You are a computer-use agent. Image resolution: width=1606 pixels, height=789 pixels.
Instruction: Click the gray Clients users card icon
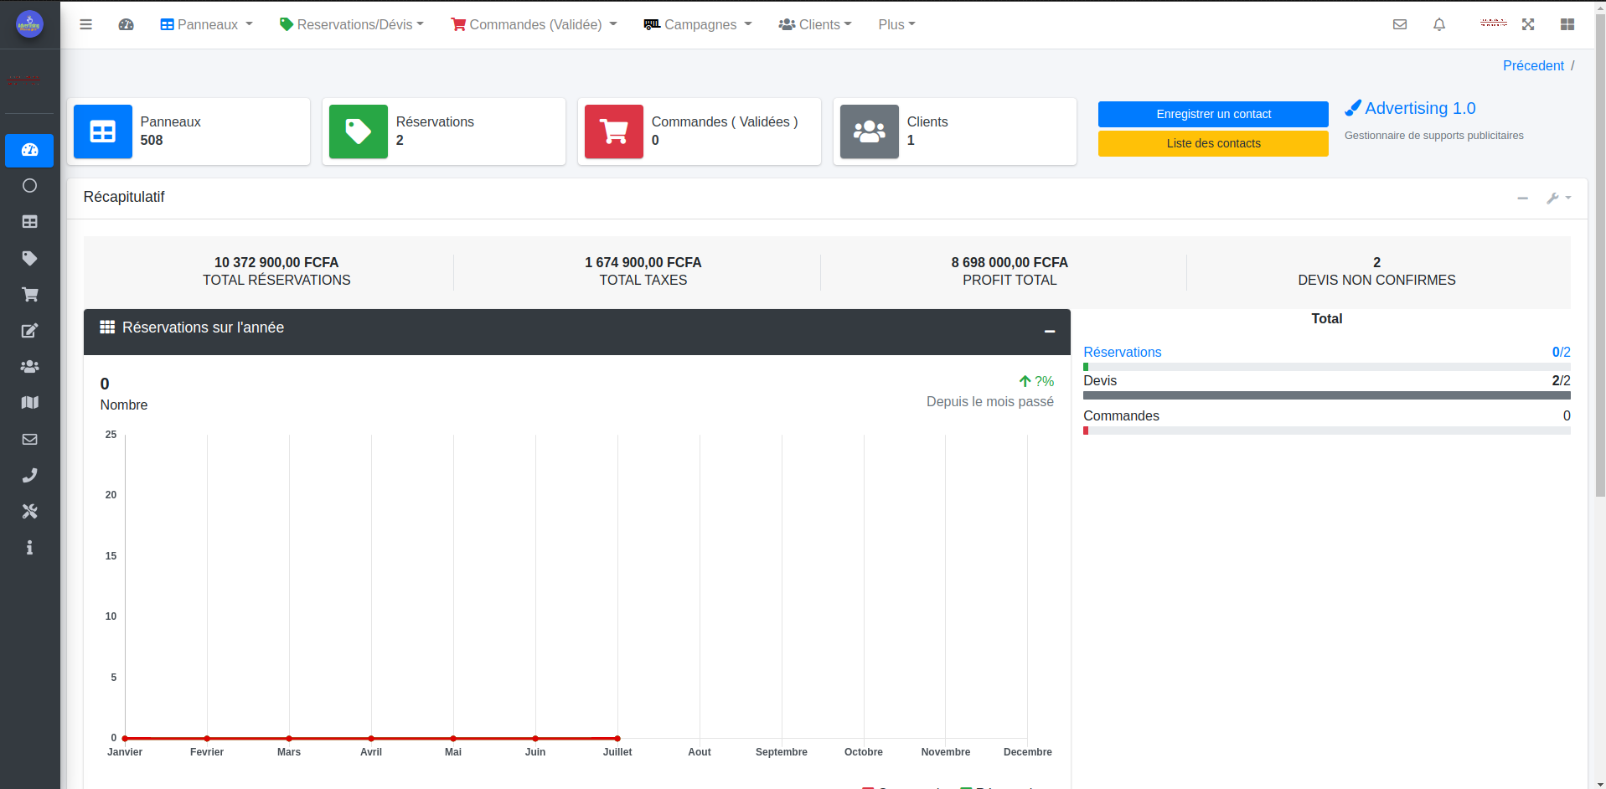coord(870,131)
